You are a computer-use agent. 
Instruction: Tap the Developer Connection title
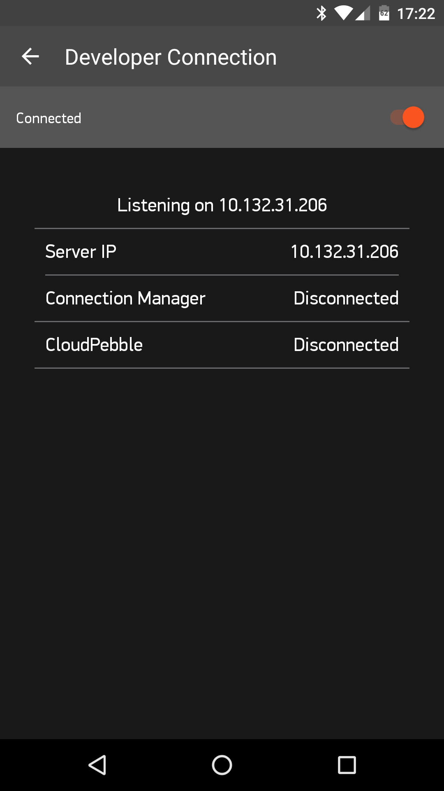point(171,57)
